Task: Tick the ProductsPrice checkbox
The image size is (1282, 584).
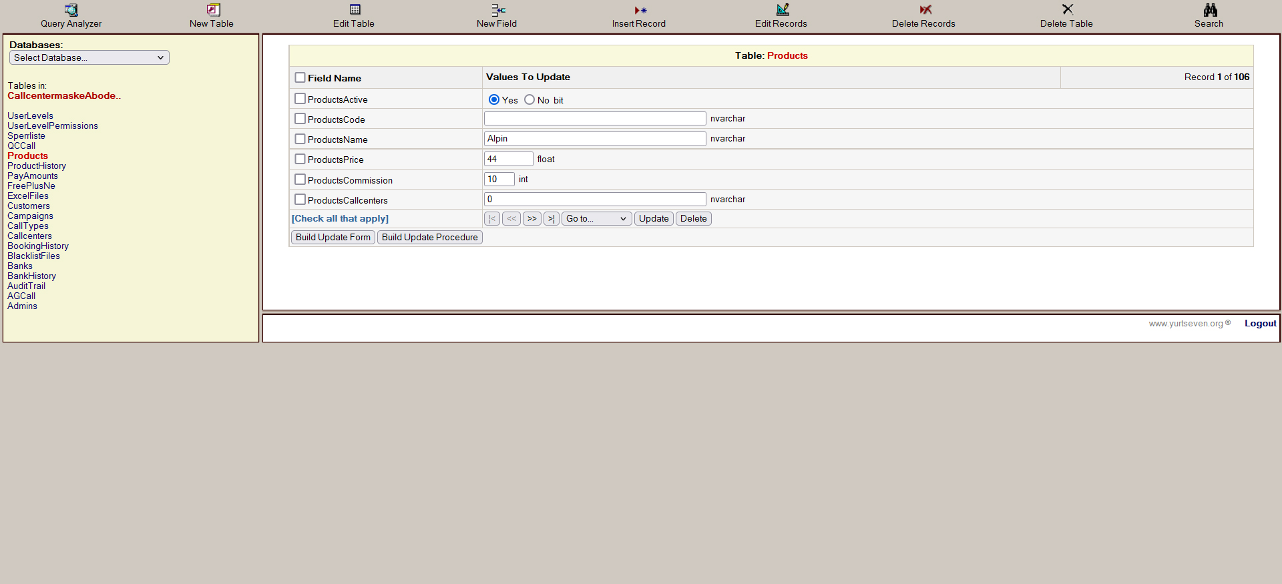Action: [x=300, y=159]
